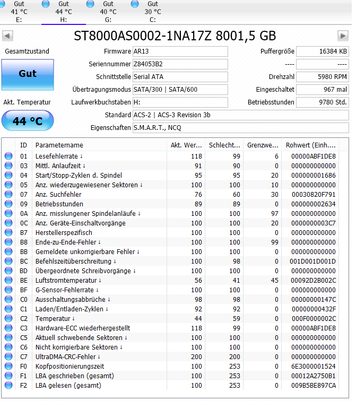
Task: Select raw value 009B5BE897CA
Action: 314,386
